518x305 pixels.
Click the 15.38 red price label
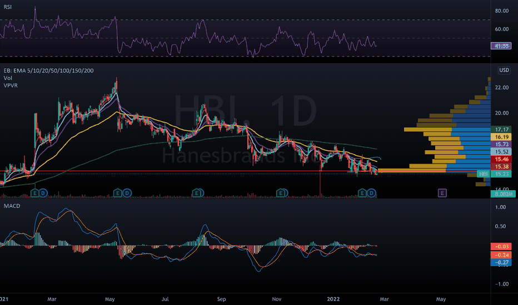coord(501,166)
